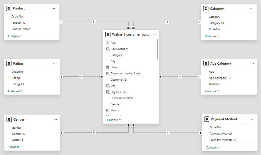
Task: Click the Category table database icon
Action: 206,9
